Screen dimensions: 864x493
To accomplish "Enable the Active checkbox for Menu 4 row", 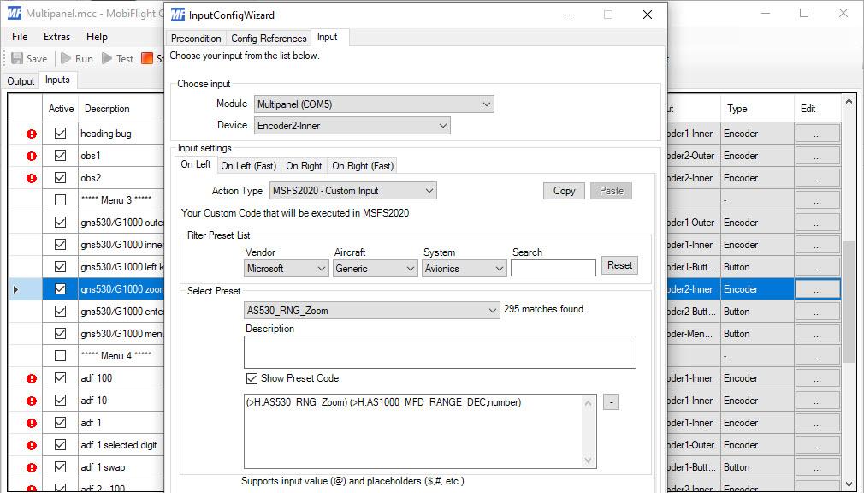I will 60,355.
